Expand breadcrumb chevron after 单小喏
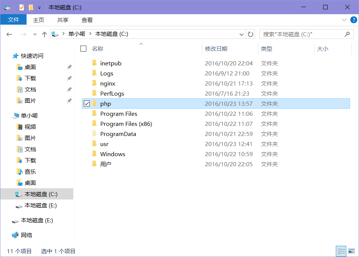The image size is (359, 257). pyautogui.click(x=90, y=34)
